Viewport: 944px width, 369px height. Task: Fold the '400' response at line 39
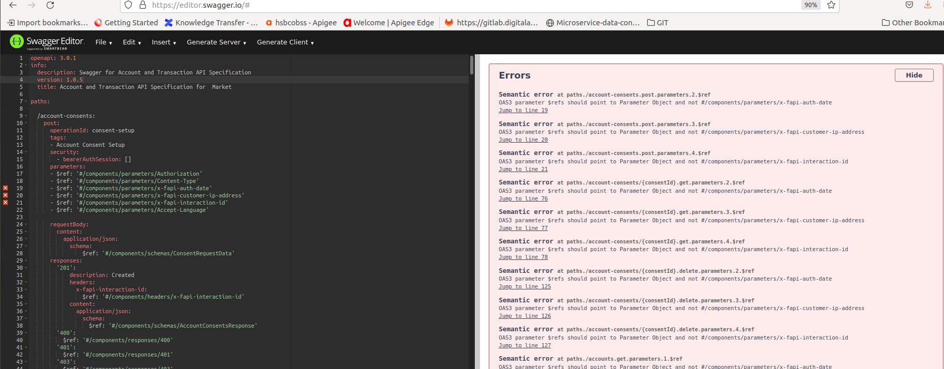26,333
